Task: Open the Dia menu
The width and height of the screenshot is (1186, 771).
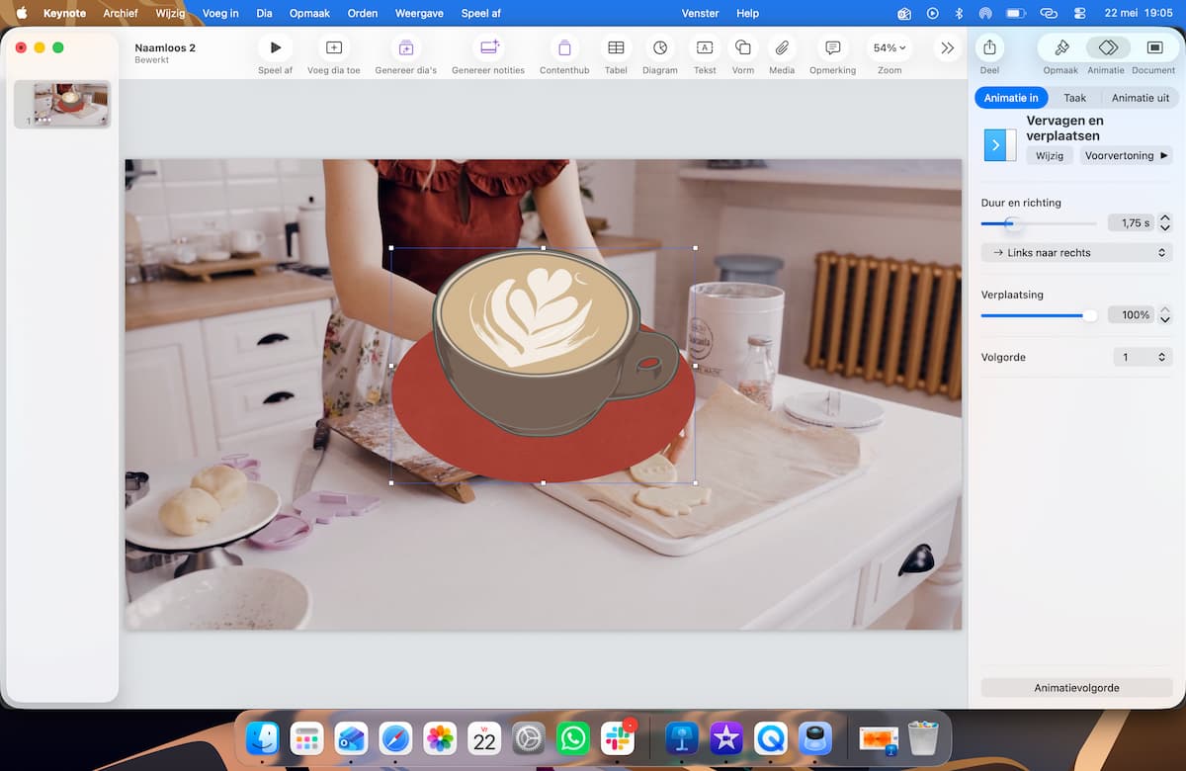Action: point(264,13)
